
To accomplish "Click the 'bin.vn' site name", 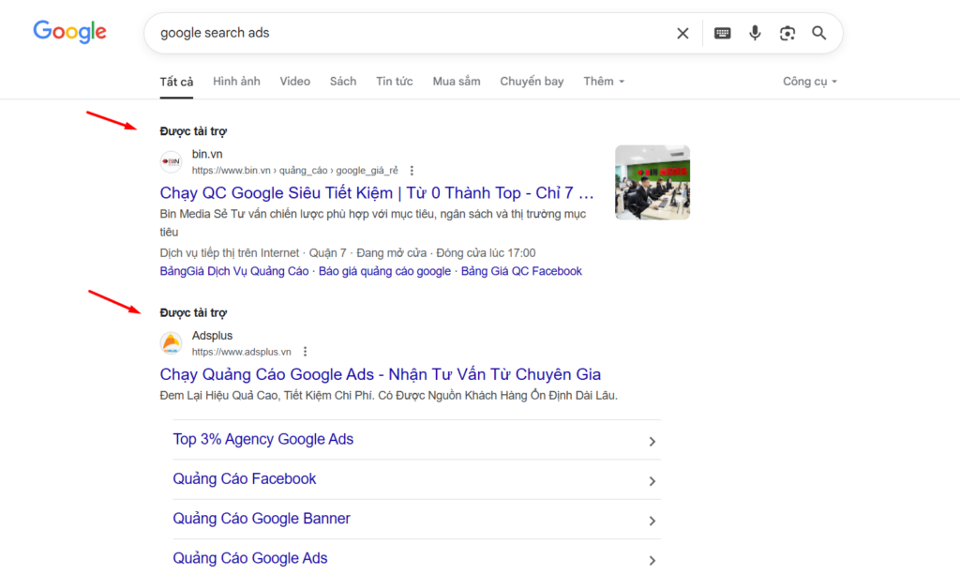I will pyautogui.click(x=207, y=155).
